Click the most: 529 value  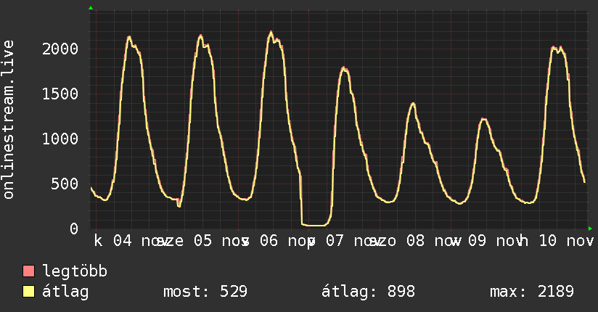point(206,292)
